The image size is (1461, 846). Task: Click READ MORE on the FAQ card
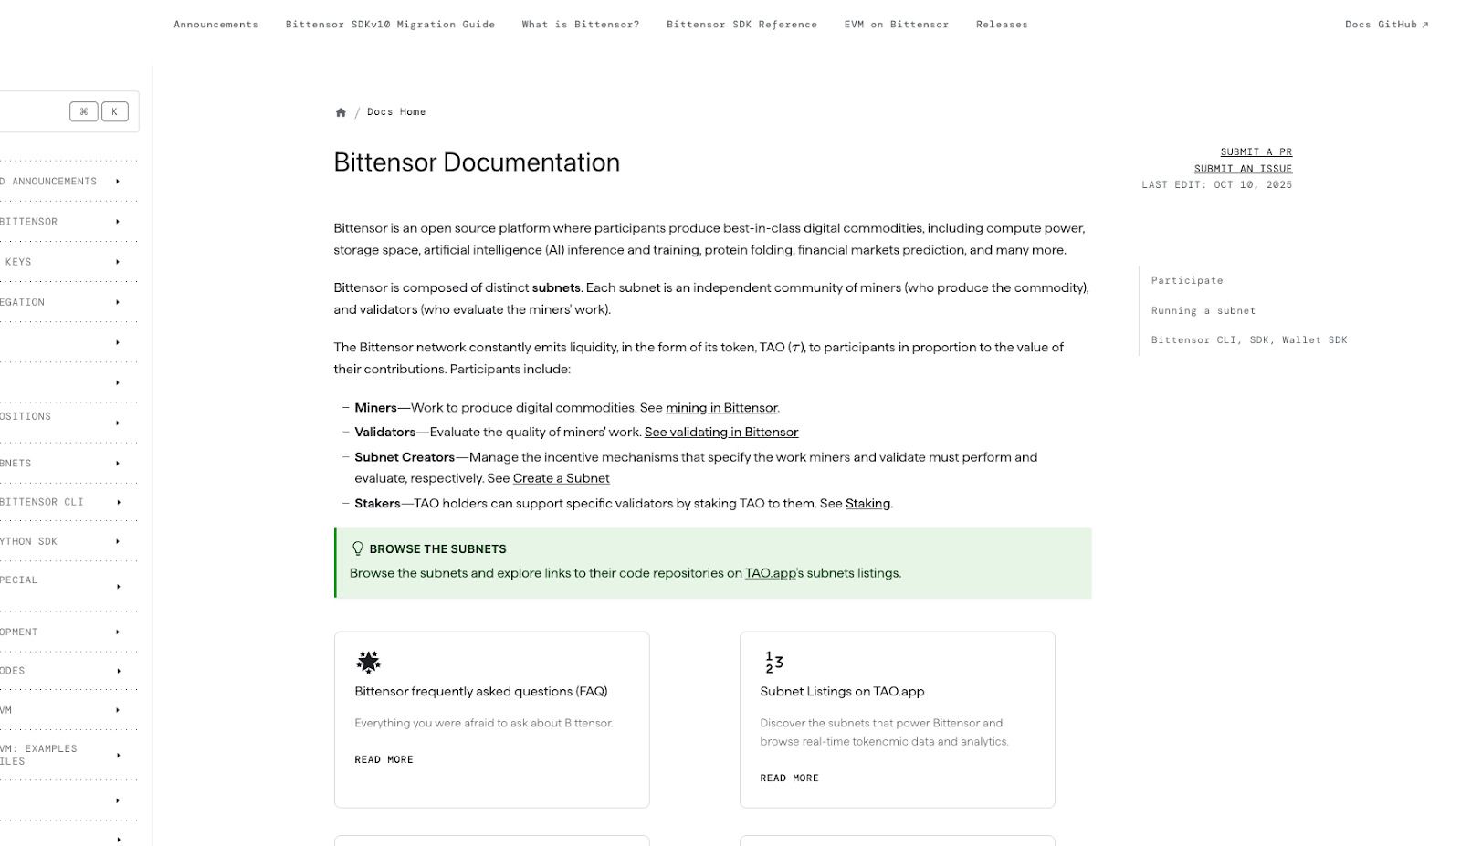[x=384, y=759]
